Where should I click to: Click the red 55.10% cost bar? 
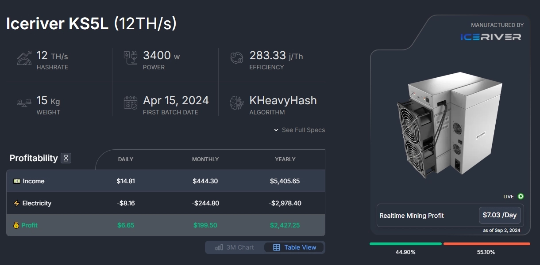(x=486, y=244)
